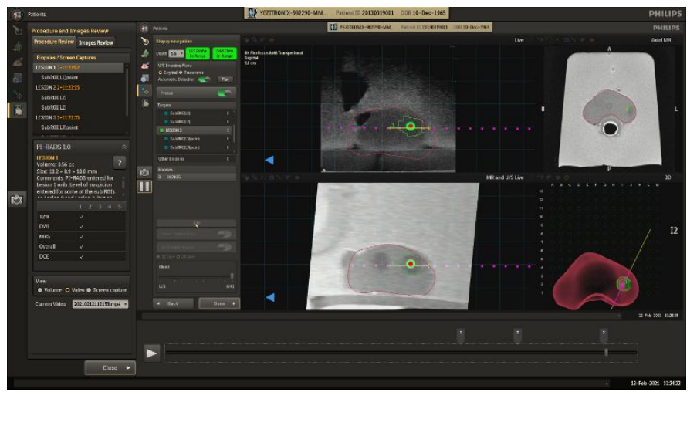The image size is (697, 426).
Task: Select green figure icon in inner video sidebar
Action: pyautogui.click(x=145, y=54)
